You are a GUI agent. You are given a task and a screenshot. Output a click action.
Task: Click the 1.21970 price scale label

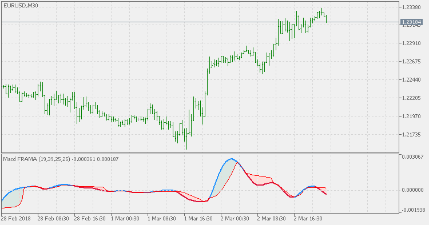pyautogui.click(x=411, y=116)
